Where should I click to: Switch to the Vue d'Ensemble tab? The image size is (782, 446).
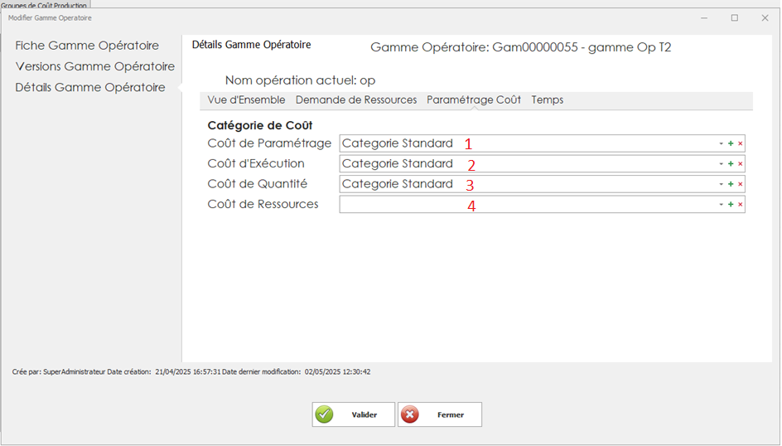[x=246, y=100]
